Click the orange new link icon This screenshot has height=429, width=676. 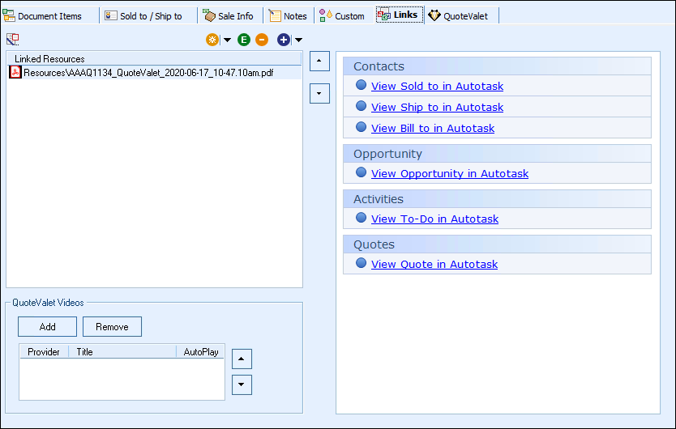[x=212, y=40]
